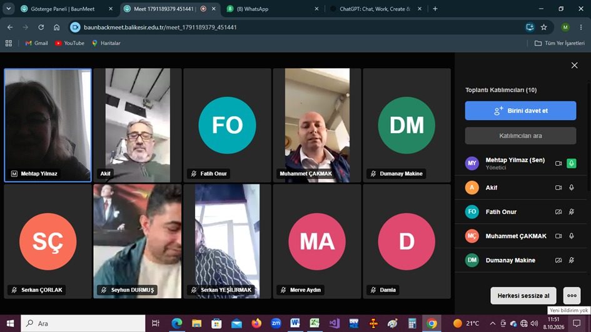Click the address bar URL
The width and height of the screenshot is (591, 332).
[x=160, y=27]
